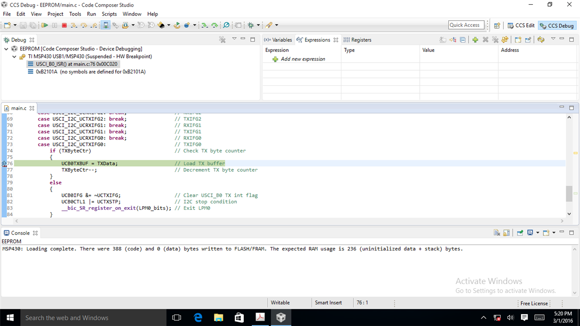Open the Action Center notification icon
Image resolution: width=580 pixels, height=326 pixels.
point(524,318)
